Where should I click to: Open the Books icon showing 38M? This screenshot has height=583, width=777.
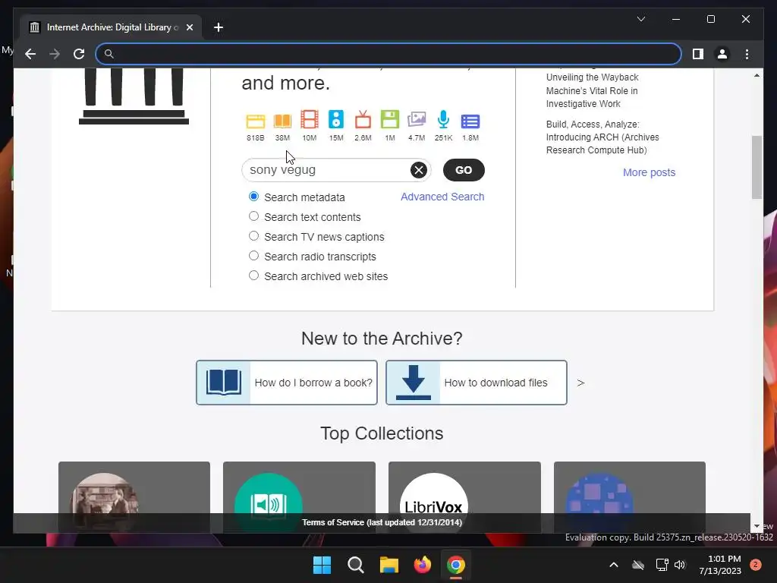282,121
